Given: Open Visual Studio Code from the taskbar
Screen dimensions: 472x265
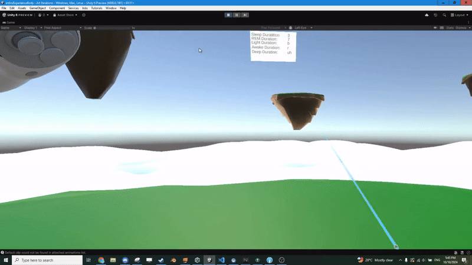Looking at the screenshot, I should click(x=221, y=260).
